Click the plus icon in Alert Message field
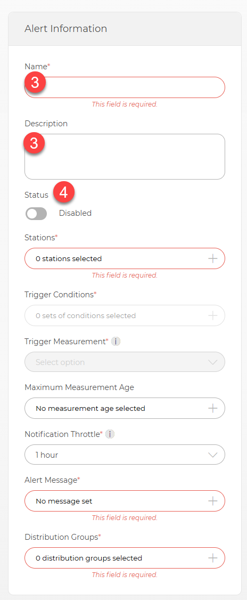 (x=212, y=501)
